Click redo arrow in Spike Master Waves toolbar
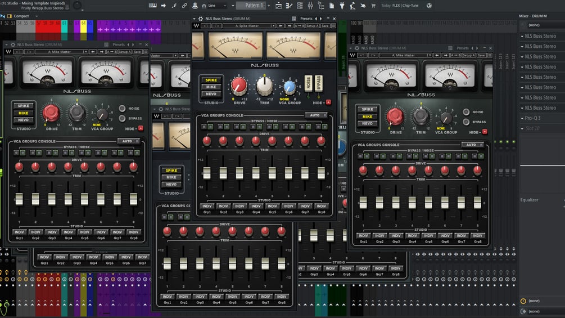The height and width of the screenshot is (318, 565). click(x=216, y=25)
